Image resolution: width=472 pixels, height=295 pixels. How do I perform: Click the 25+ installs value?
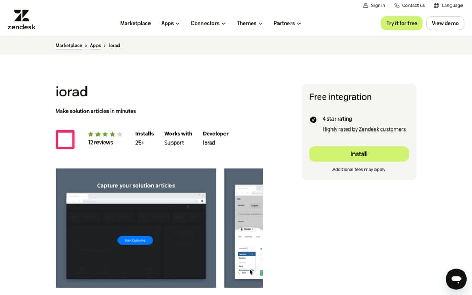pyautogui.click(x=140, y=143)
